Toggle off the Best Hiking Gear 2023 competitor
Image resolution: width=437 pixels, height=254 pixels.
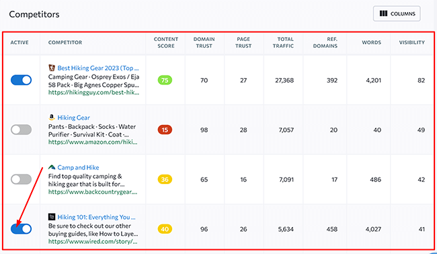point(22,80)
